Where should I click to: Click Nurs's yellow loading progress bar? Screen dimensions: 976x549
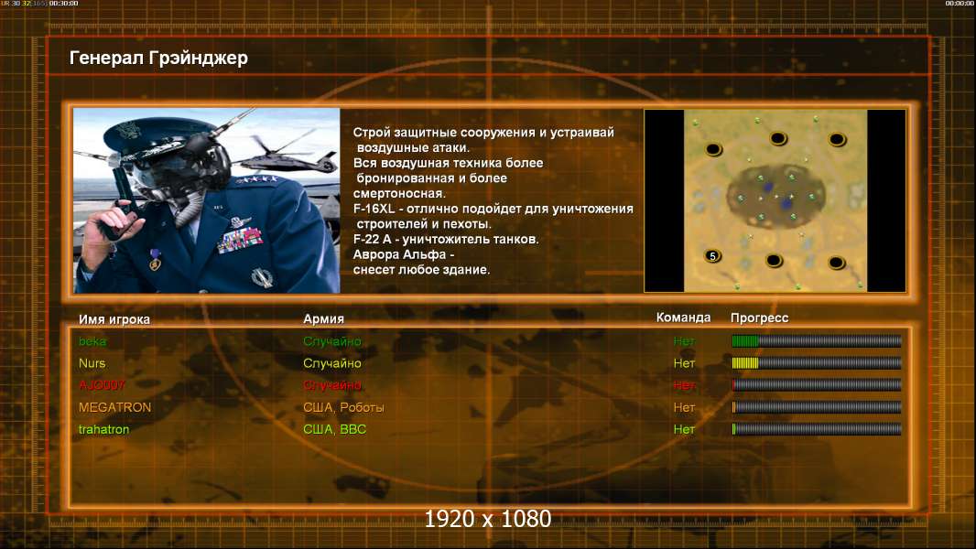817,362
